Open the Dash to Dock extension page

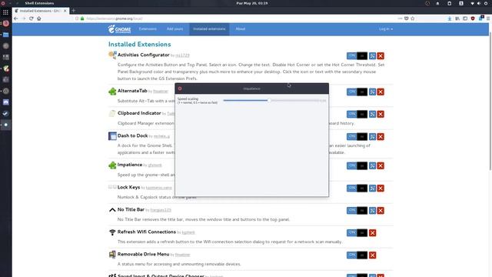[132, 135]
